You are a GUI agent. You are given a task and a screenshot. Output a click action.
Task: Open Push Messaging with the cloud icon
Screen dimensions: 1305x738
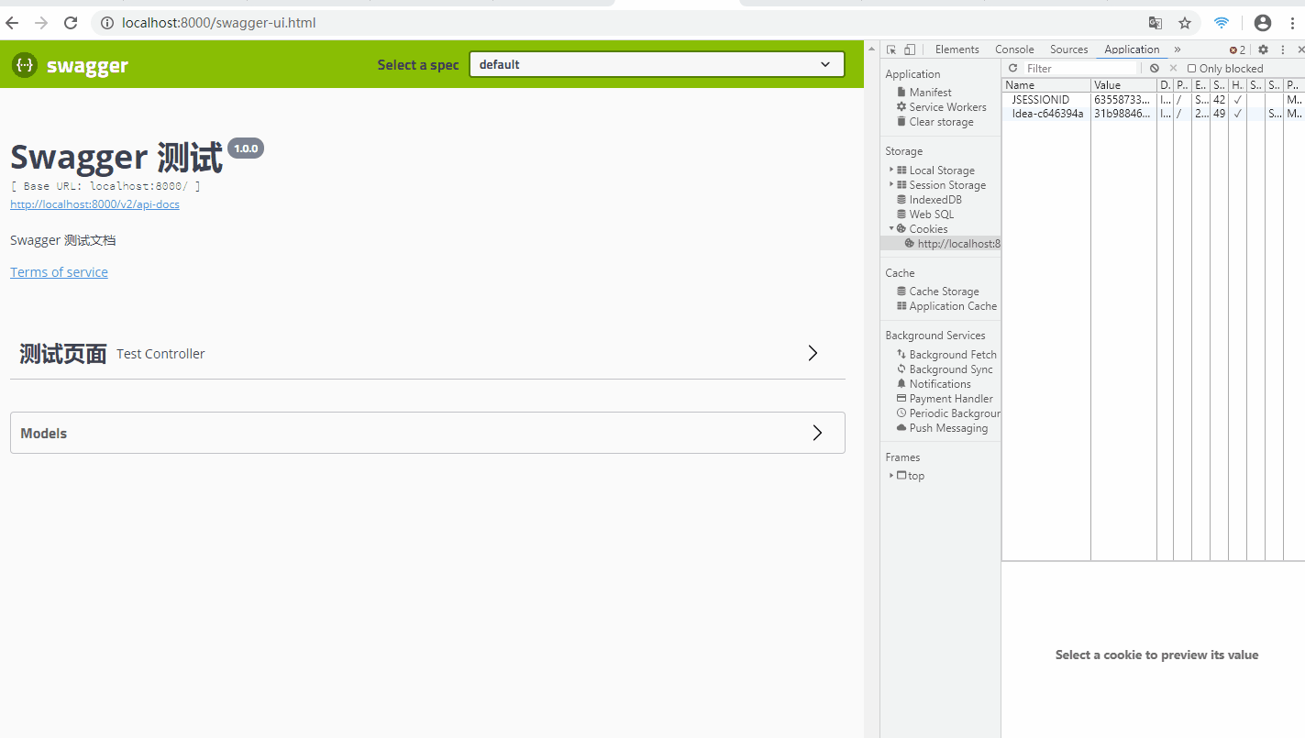point(942,428)
